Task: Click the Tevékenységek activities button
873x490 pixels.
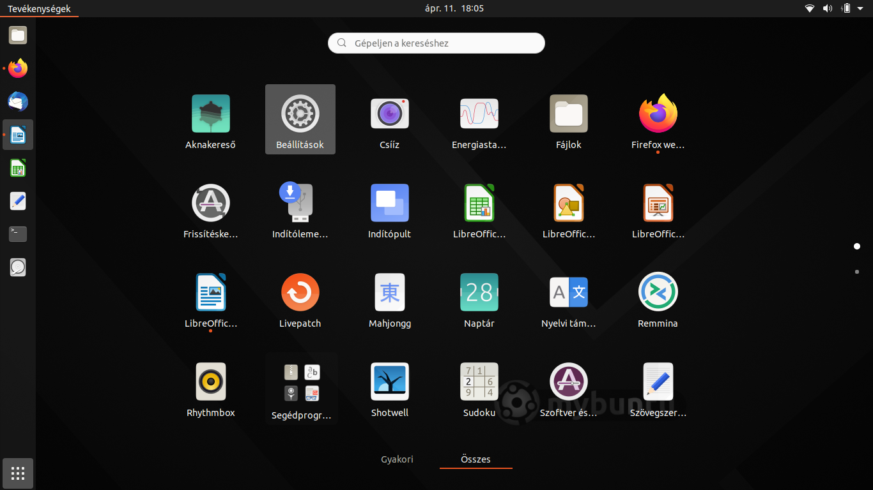Action: tap(39, 9)
